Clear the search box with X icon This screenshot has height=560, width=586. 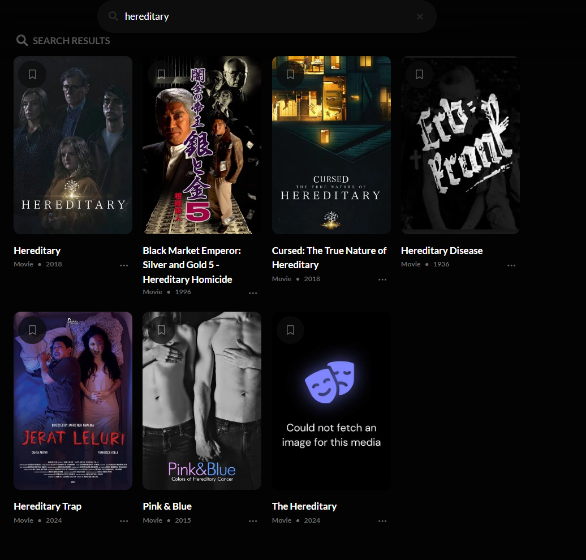point(420,17)
